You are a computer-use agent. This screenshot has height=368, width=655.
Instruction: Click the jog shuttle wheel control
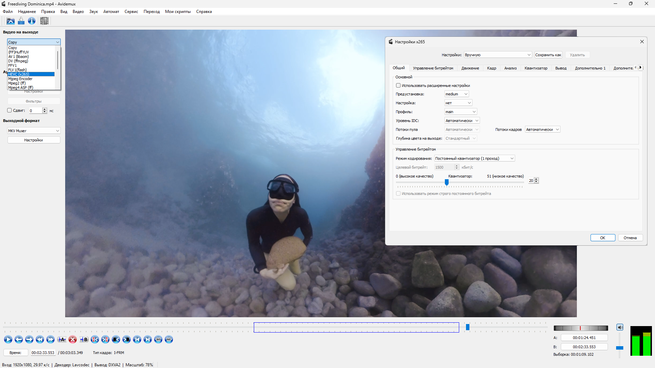(581, 328)
